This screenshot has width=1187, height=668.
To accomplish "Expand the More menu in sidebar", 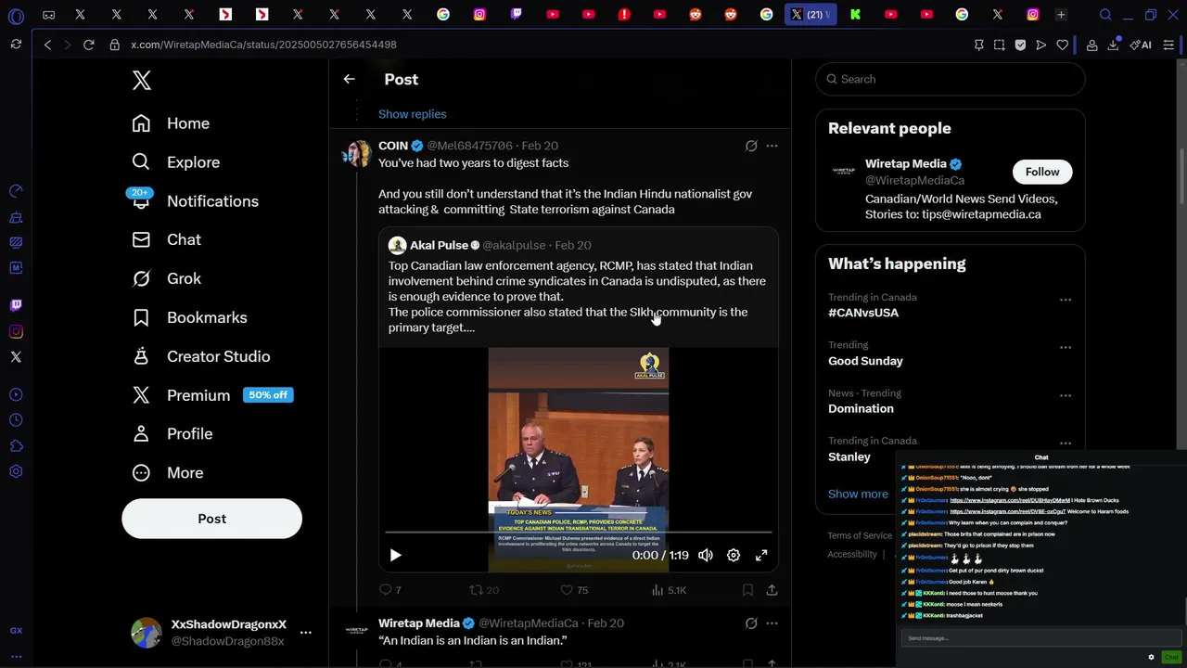I will pyautogui.click(x=168, y=473).
